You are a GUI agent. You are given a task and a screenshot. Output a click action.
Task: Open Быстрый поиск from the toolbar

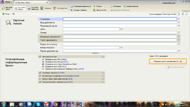pos(7,8)
